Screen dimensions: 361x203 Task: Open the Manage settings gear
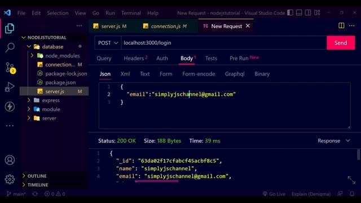[x=10, y=179]
